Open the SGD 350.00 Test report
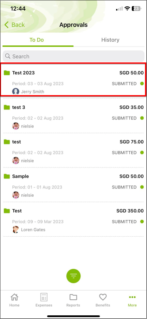 pyautogui.click(x=73, y=219)
